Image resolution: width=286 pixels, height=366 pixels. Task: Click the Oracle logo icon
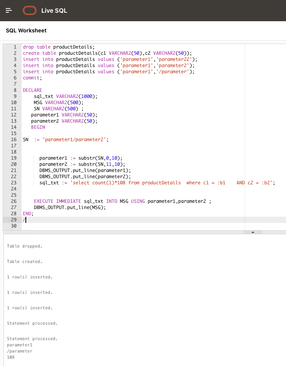(30, 10)
